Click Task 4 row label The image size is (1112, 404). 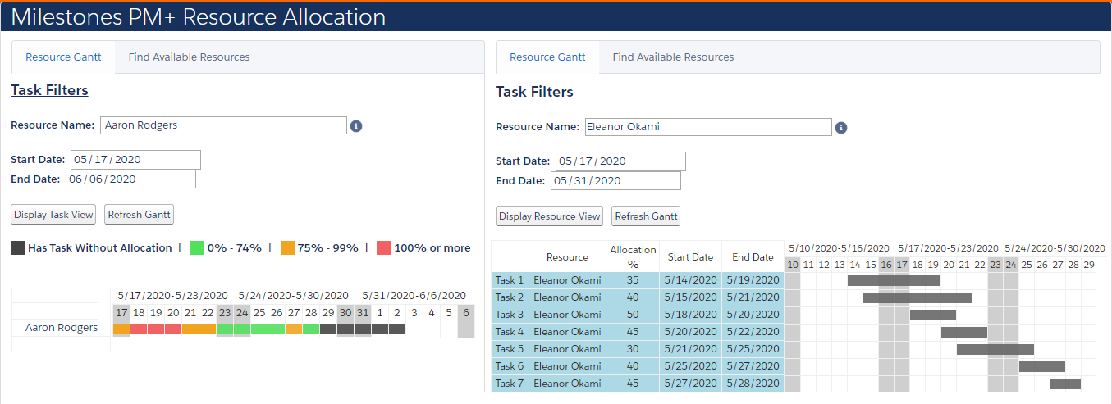tap(510, 332)
